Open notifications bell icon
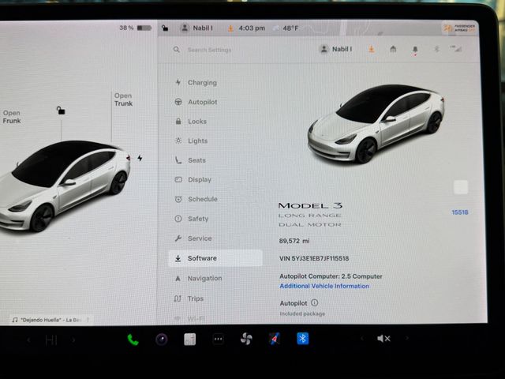 415,50
